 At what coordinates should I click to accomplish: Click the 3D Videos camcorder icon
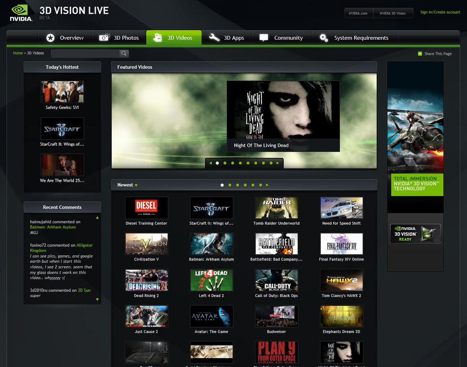pyautogui.click(x=158, y=37)
